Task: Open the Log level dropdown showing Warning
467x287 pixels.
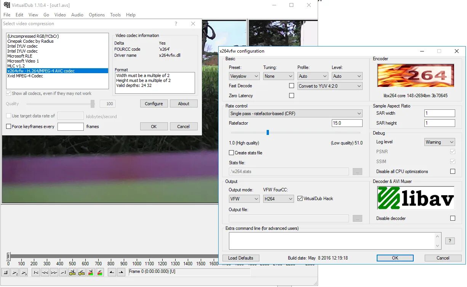Action: click(440, 142)
